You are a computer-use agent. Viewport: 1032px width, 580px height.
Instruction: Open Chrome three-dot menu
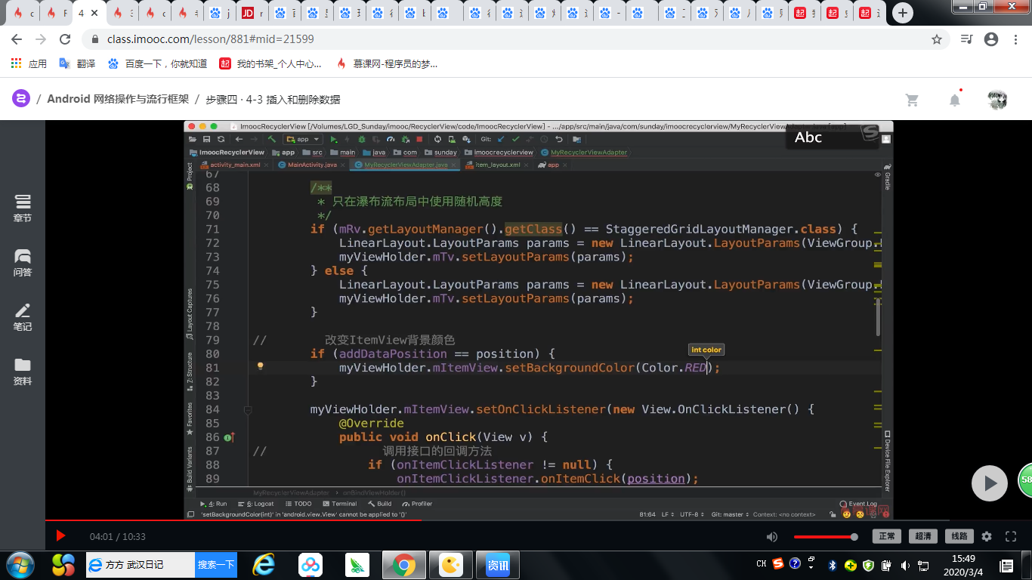coord(1015,39)
